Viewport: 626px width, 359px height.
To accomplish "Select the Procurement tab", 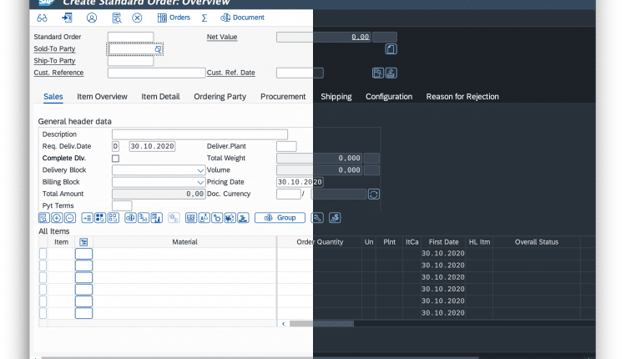I will click(x=283, y=97).
